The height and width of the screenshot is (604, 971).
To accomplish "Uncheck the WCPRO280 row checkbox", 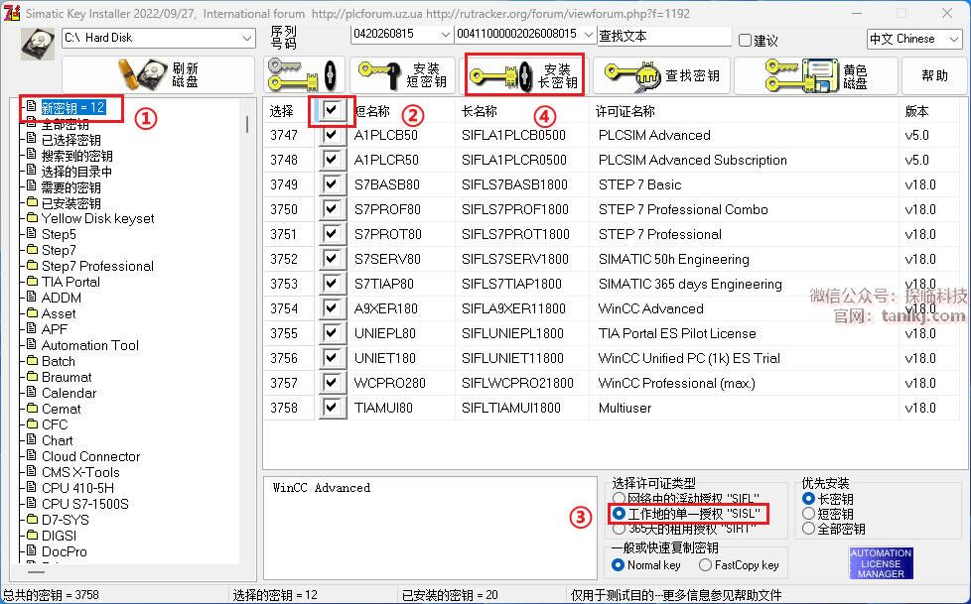I will pos(332,383).
